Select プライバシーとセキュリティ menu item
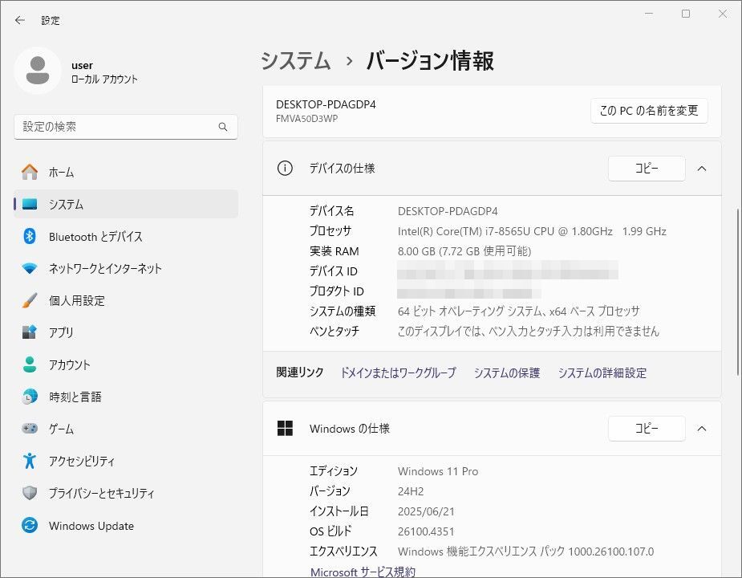The width and height of the screenshot is (742, 578). tap(126, 493)
